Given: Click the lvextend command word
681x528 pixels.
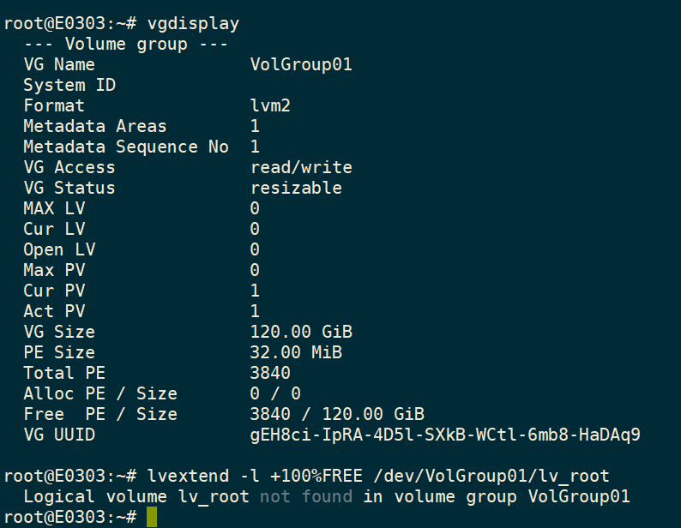Looking at the screenshot, I should tap(183, 476).
